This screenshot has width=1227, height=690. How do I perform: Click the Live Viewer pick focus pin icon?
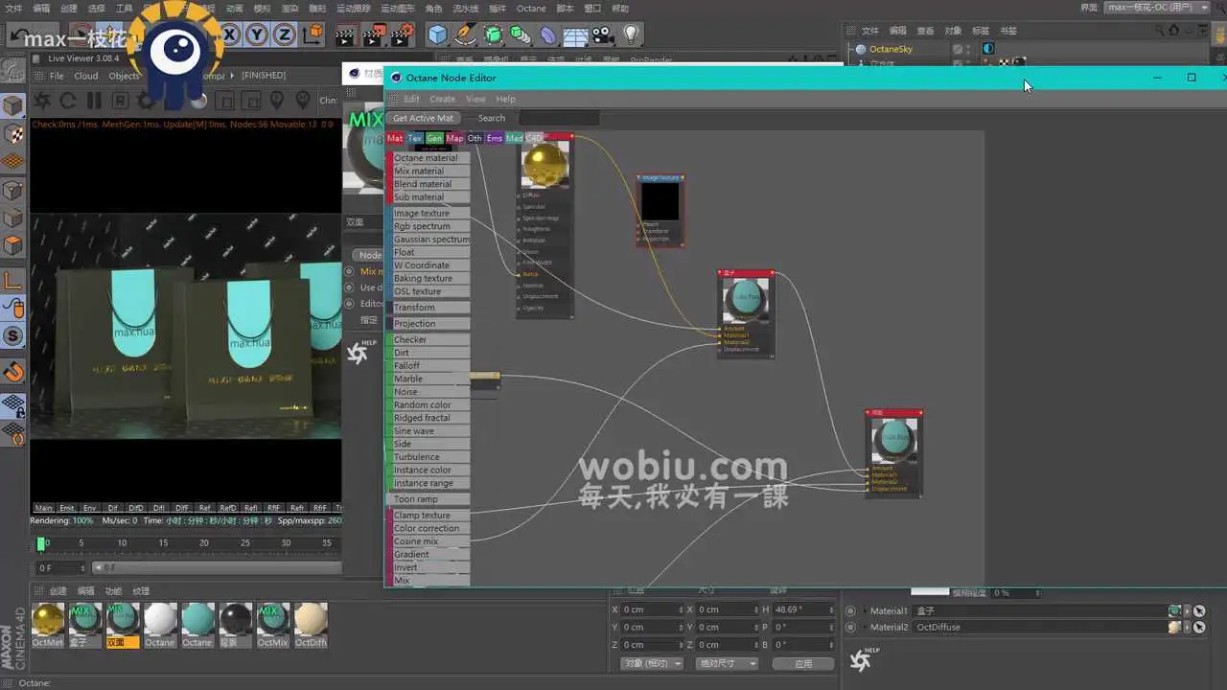point(277,100)
